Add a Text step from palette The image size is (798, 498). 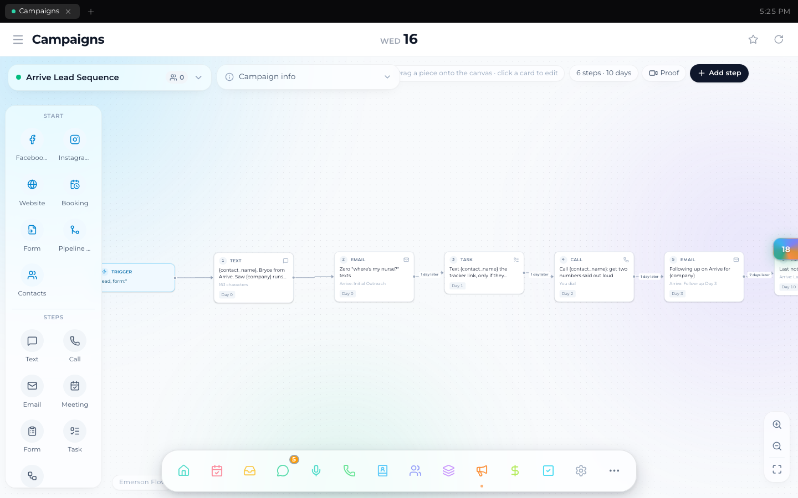point(32,341)
